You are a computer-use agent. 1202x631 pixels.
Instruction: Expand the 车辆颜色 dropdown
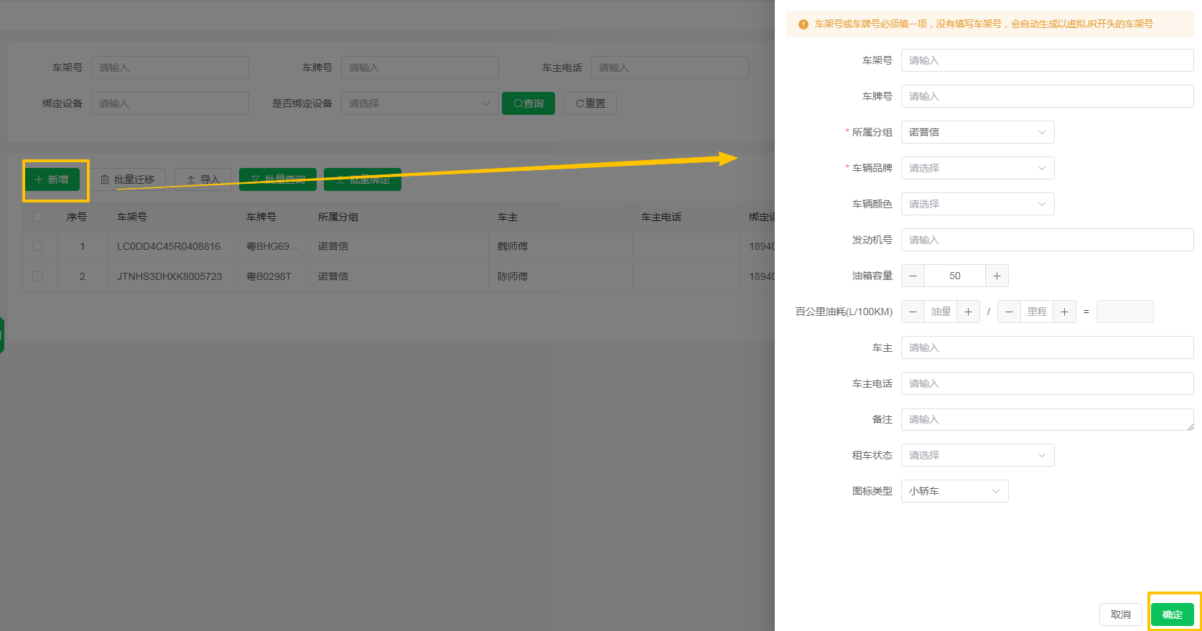(977, 204)
